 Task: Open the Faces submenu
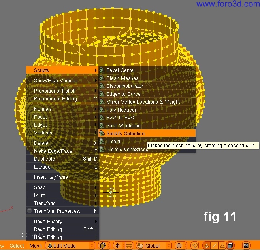(x=62, y=117)
